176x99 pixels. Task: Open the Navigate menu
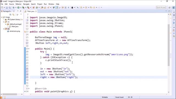pos(26,4)
